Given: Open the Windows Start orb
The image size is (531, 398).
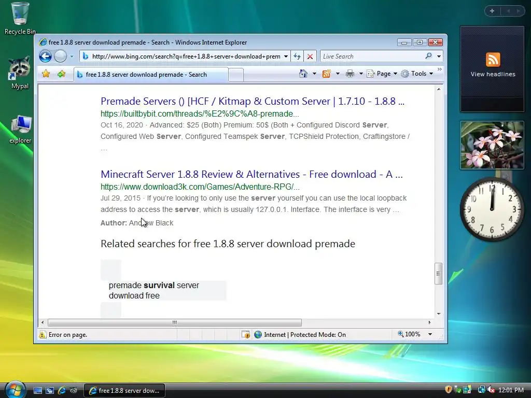Looking at the screenshot, I should coord(15,389).
